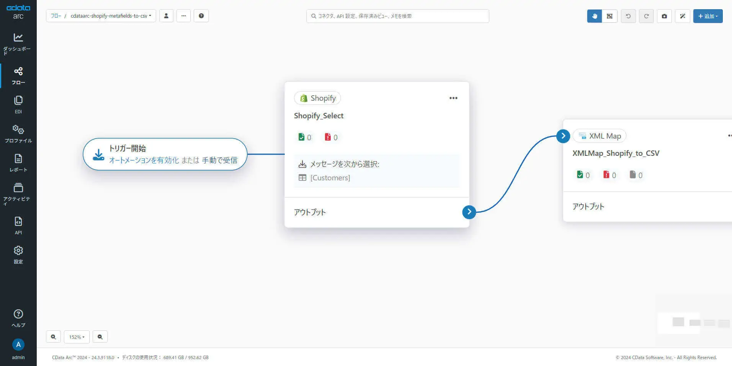Viewport: 732px width, 366px height.
Task: Click the XML Map connector type badge
Action: click(x=600, y=136)
